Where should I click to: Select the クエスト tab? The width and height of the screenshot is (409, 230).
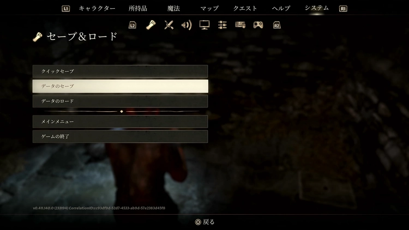[245, 9]
